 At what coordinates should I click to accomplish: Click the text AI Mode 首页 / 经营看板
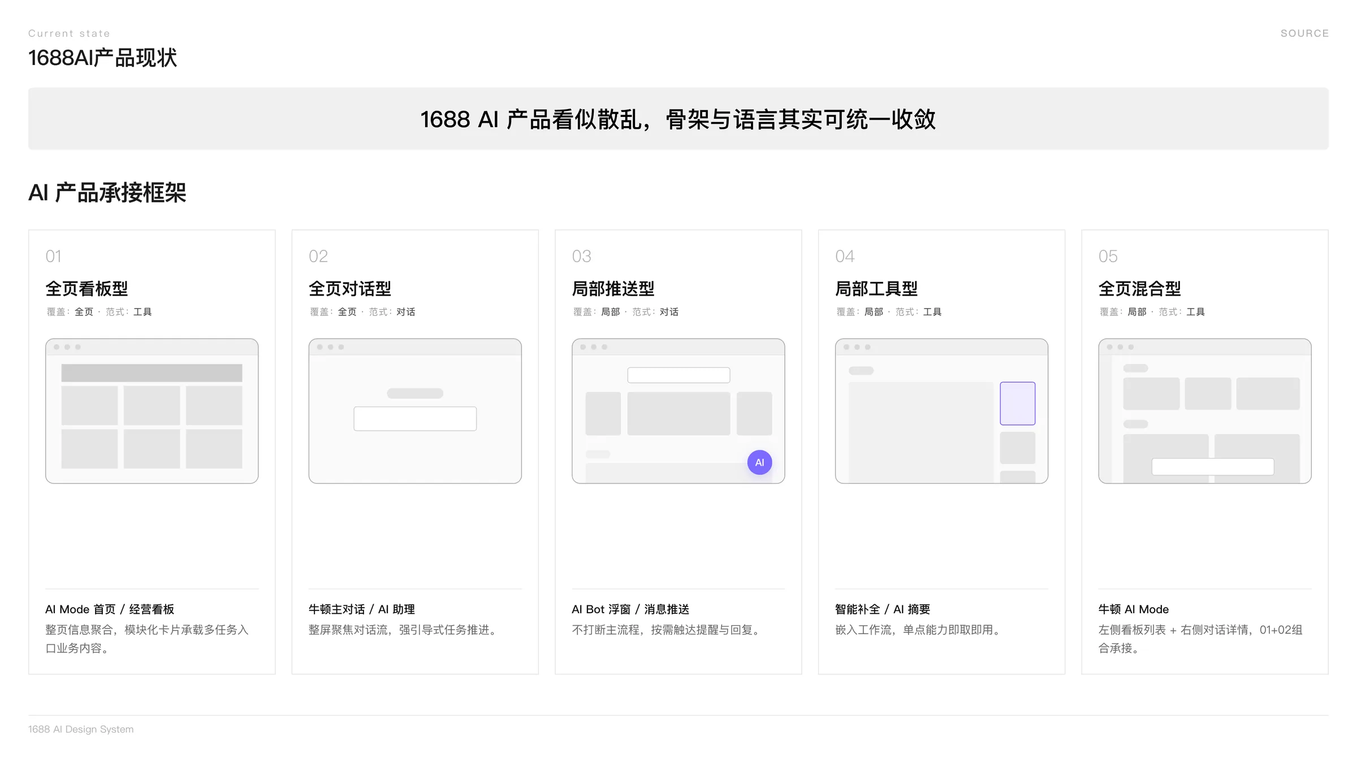110,609
